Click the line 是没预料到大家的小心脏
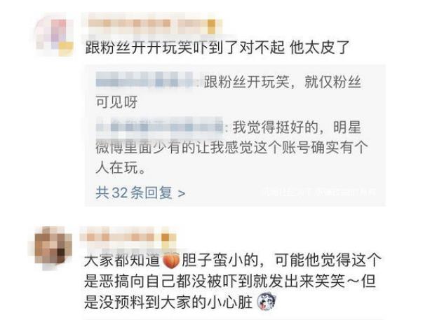 [x=168, y=302]
